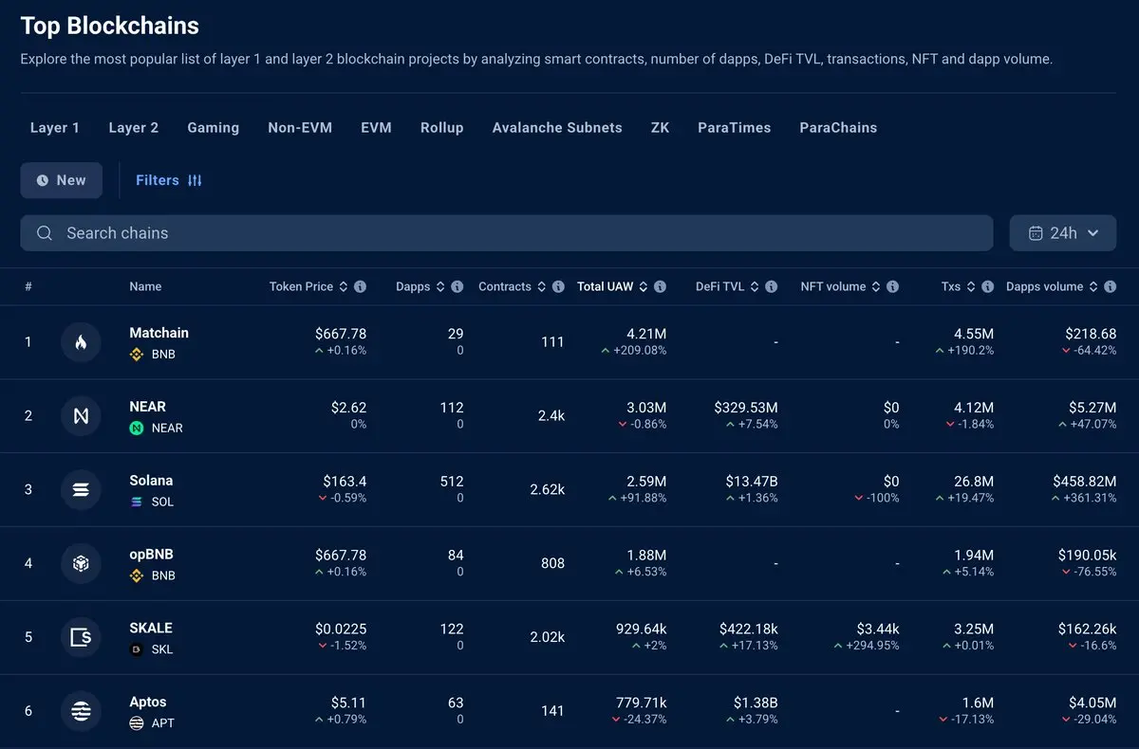
Task: Open the SKALE chain page
Action: [x=151, y=628]
